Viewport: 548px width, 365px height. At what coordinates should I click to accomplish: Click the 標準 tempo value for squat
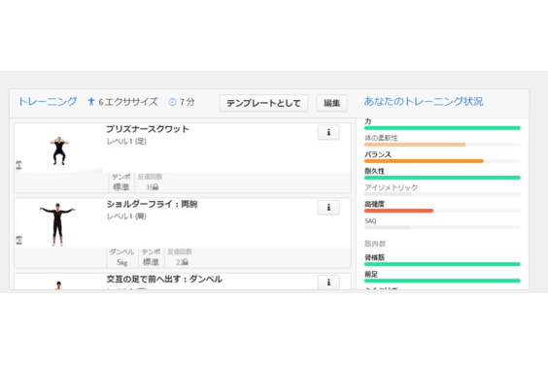coord(121,187)
